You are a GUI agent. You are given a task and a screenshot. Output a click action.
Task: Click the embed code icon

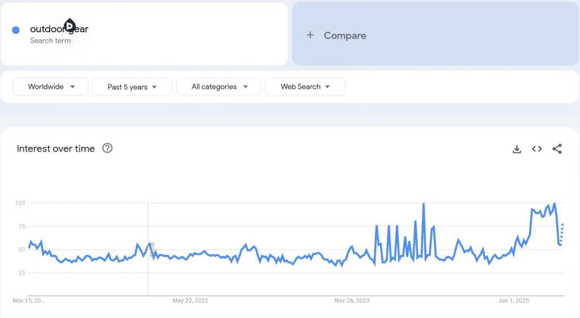point(537,149)
